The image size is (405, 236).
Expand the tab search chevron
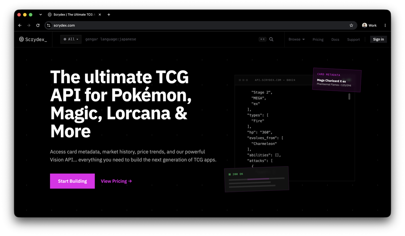click(x=40, y=14)
